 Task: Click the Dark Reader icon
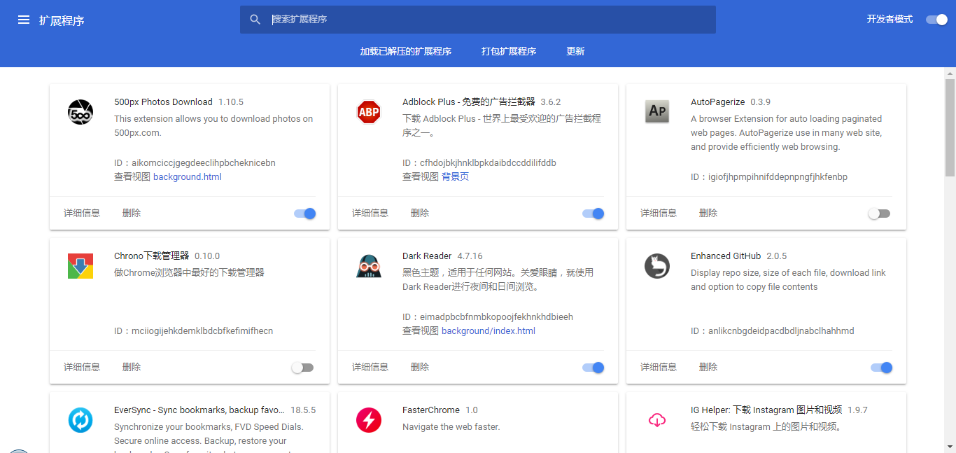pos(369,266)
